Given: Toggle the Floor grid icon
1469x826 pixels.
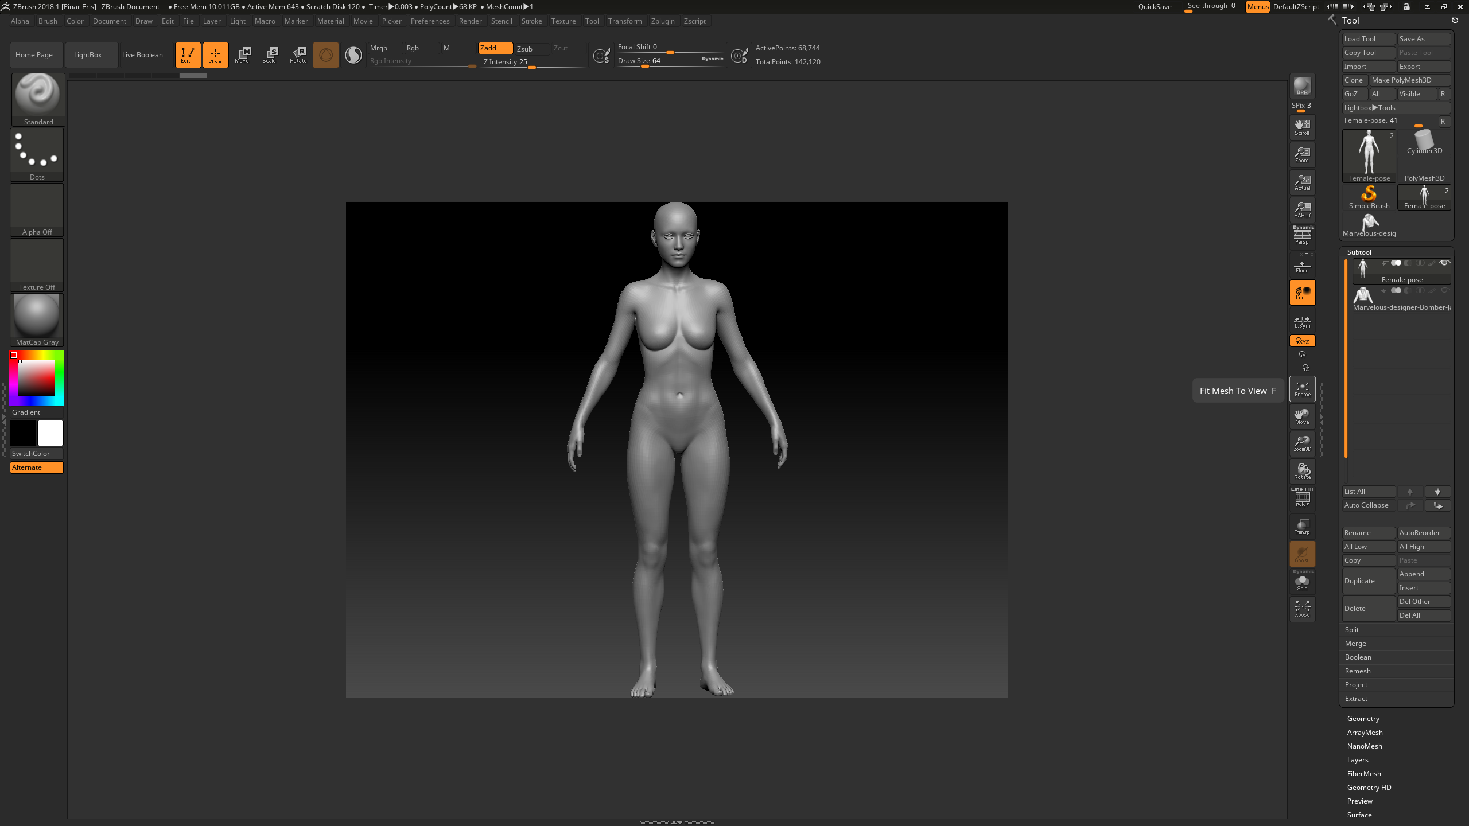Looking at the screenshot, I should pos(1302,266).
